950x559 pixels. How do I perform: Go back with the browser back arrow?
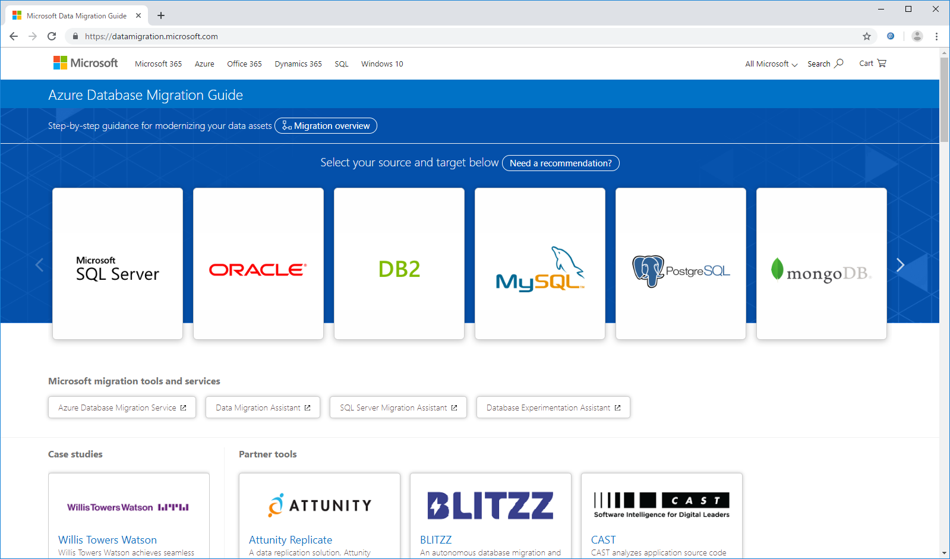click(x=14, y=36)
